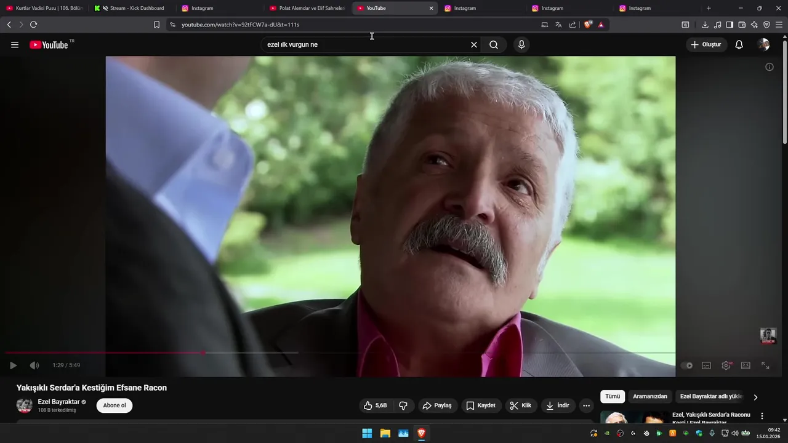This screenshot has height=443, width=788.
Task: Open media playlist music note icon
Action: point(717,25)
